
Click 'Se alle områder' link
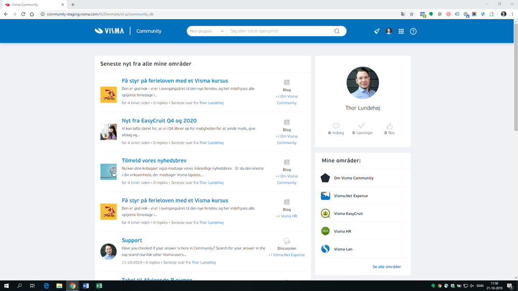coord(386,267)
